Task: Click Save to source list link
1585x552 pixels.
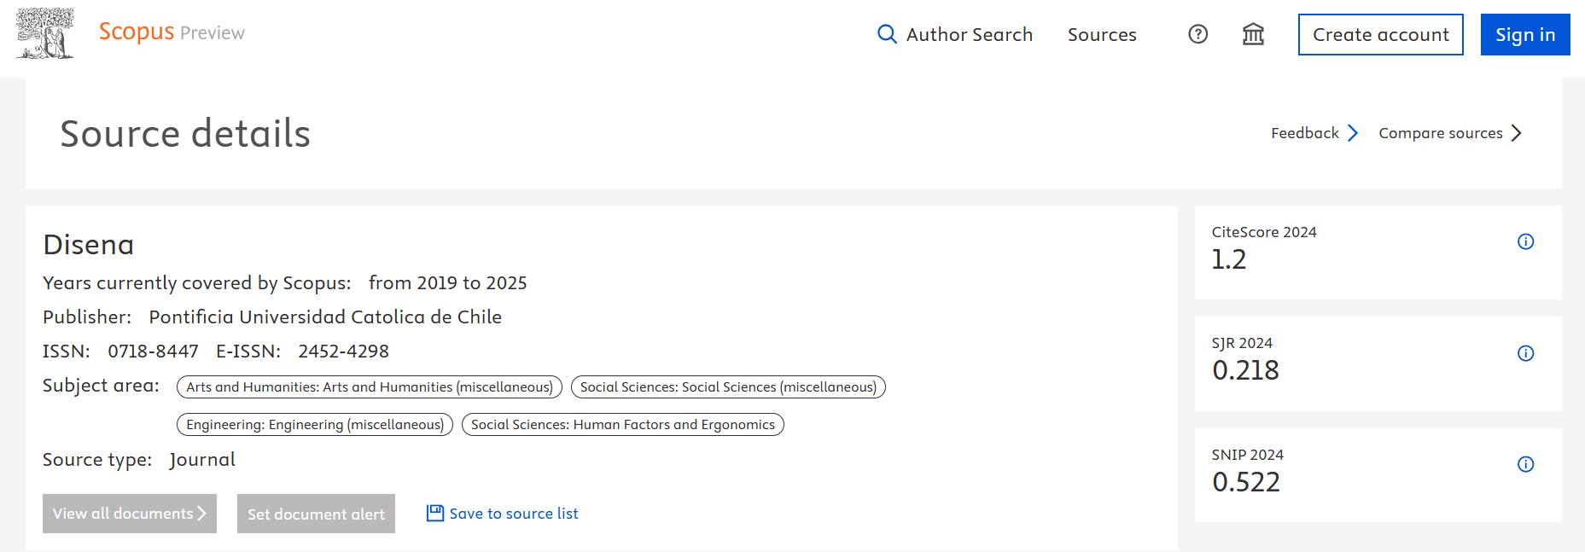Action: pos(514,514)
